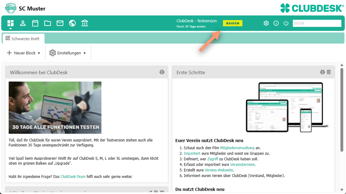
Task: Print the Willkommen bei ClubDesk block
Action: pyautogui.click(x=162, y=72)
